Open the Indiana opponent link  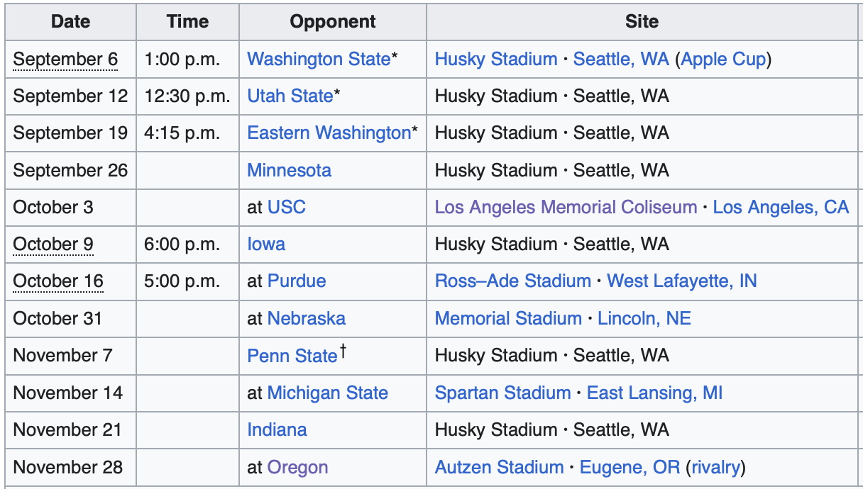277,429
